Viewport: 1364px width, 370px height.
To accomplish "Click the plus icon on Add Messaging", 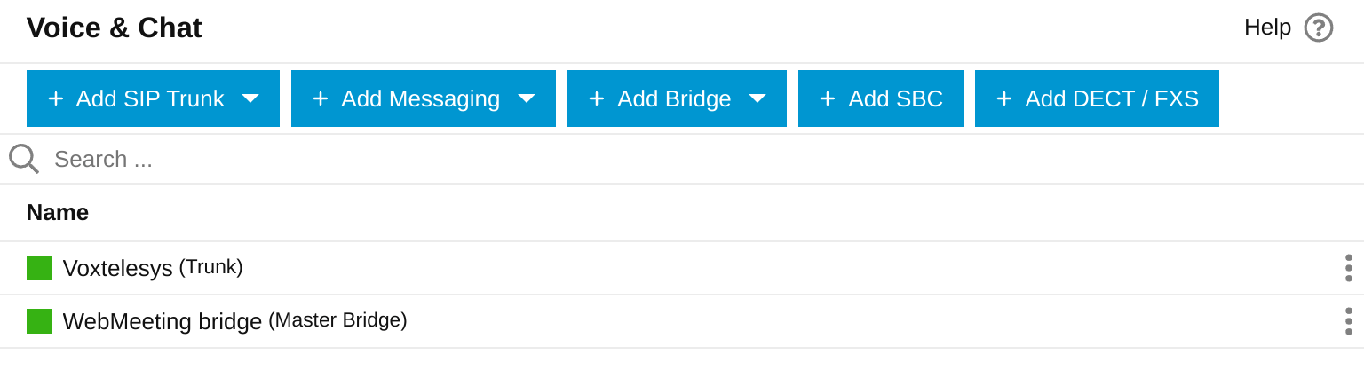I will click(x=321, y=98).
